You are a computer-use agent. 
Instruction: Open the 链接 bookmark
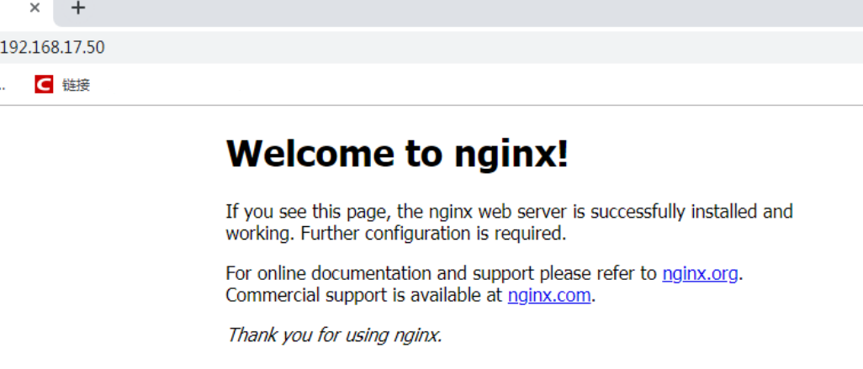[x=76, y=85]
